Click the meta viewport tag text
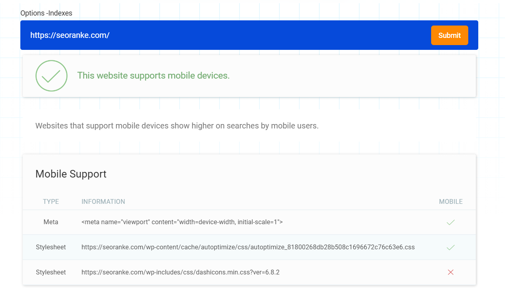 [182, 222]
